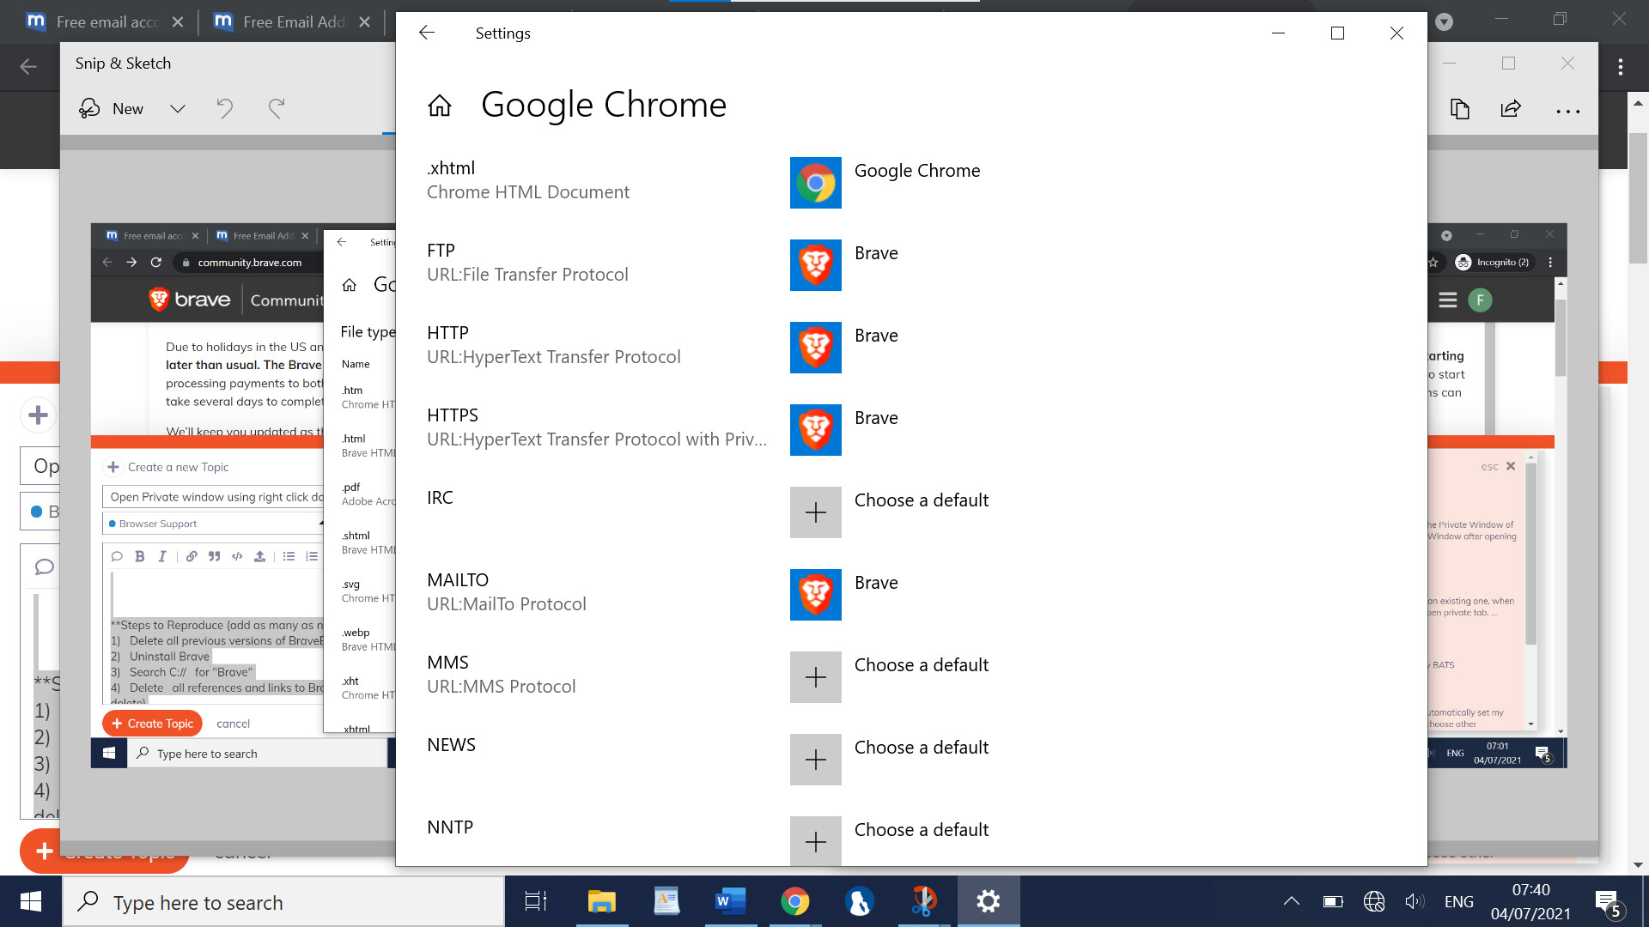Open the Snip & Sketch New dropdown arrow
Screen dimensions: 1649x927
point(178,109)
